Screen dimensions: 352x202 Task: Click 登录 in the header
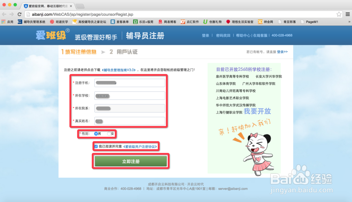pyautogui.click(x=206, y=35)
